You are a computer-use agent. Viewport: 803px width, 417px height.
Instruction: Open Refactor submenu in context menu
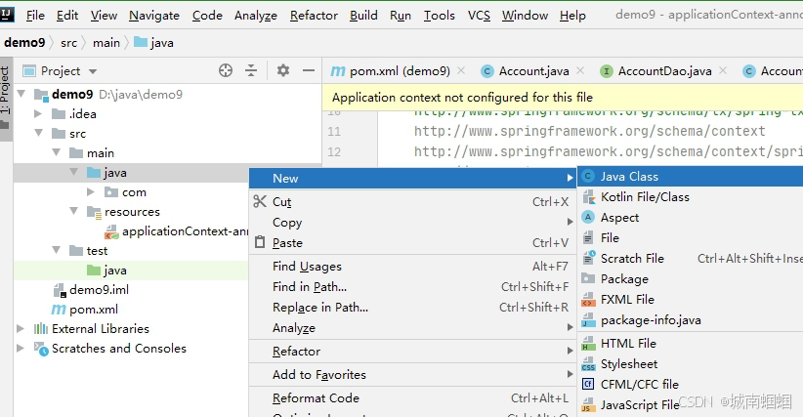click(x=412, y=351)
